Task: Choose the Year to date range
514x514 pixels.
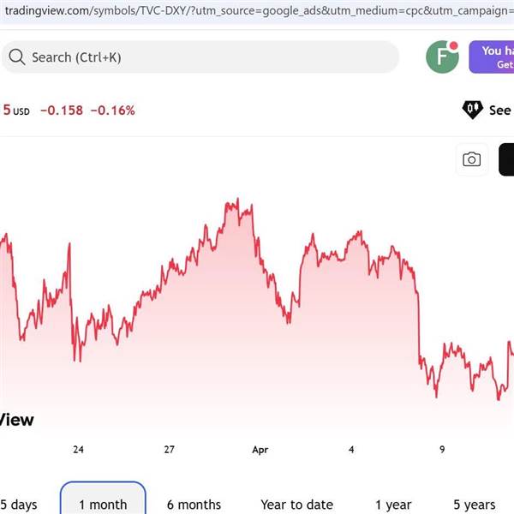Action: pyautogui.click(x=296, y=505)
